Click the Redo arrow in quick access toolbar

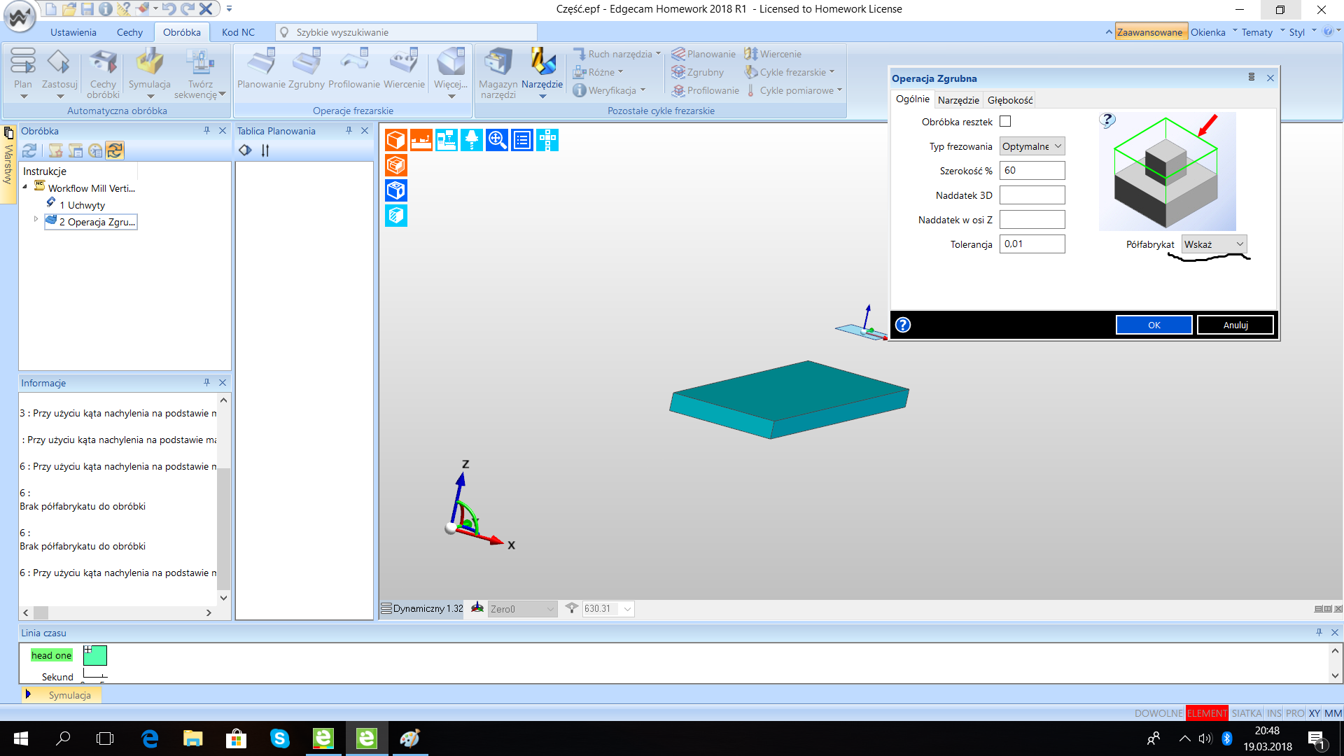pos(187,9)
